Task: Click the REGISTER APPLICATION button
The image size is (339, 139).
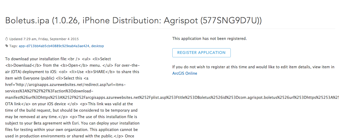Action: tap(201, 53)
